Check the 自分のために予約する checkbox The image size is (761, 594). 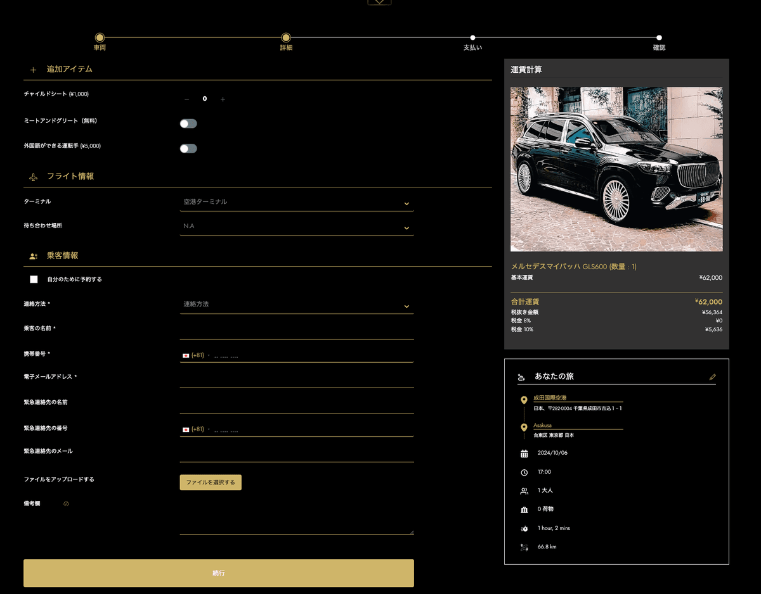[x=34, y=279]
